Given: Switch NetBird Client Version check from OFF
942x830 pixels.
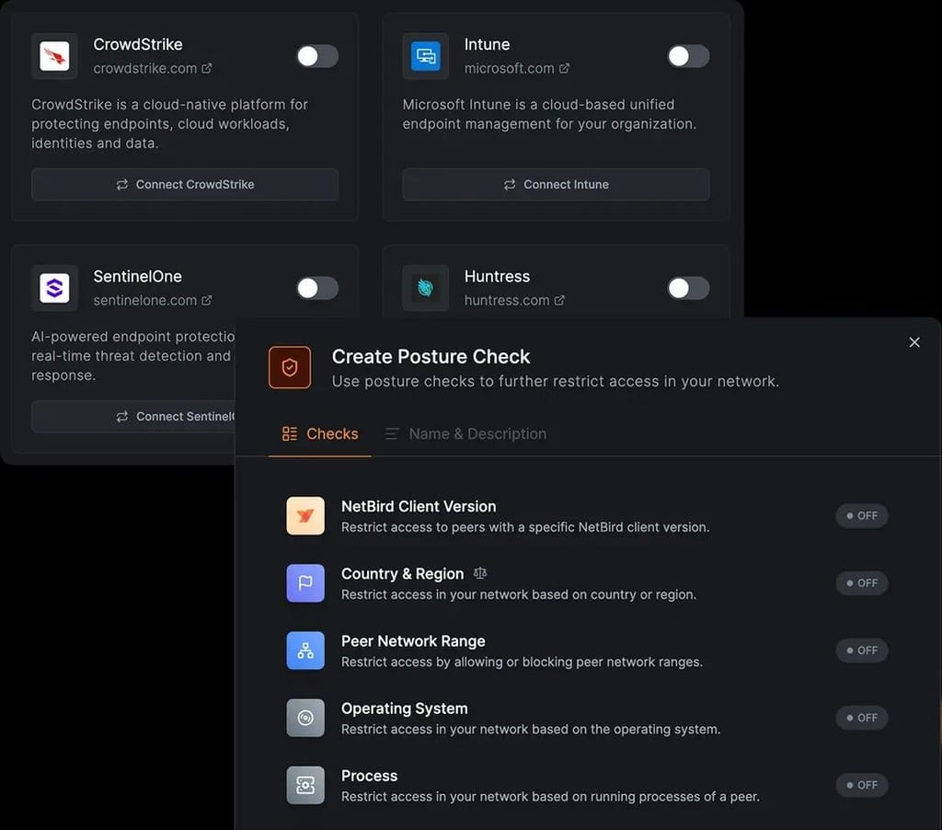Looking at the screenshot, I should [861, 515].
